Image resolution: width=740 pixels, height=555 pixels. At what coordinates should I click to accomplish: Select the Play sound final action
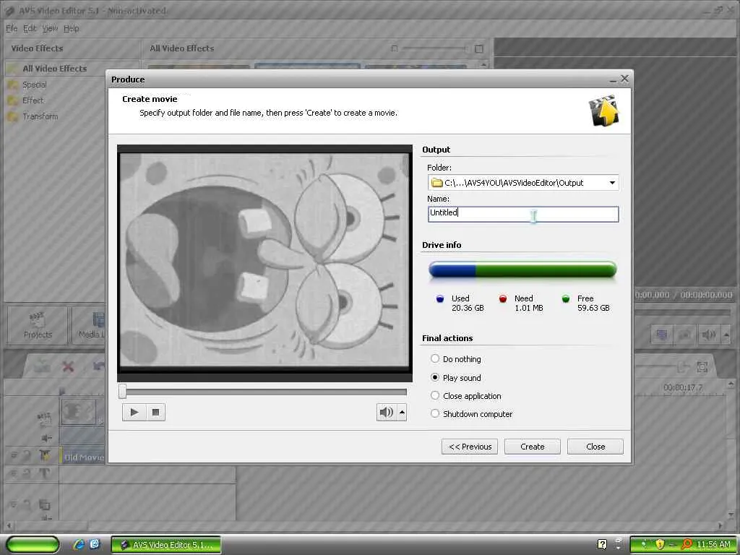point(455,377)
